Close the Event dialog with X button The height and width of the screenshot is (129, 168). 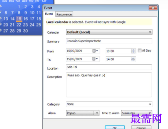tap(153, 8)
